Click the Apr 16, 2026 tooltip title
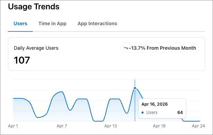Viewport: 213px width, 135px height. (155, 104)
